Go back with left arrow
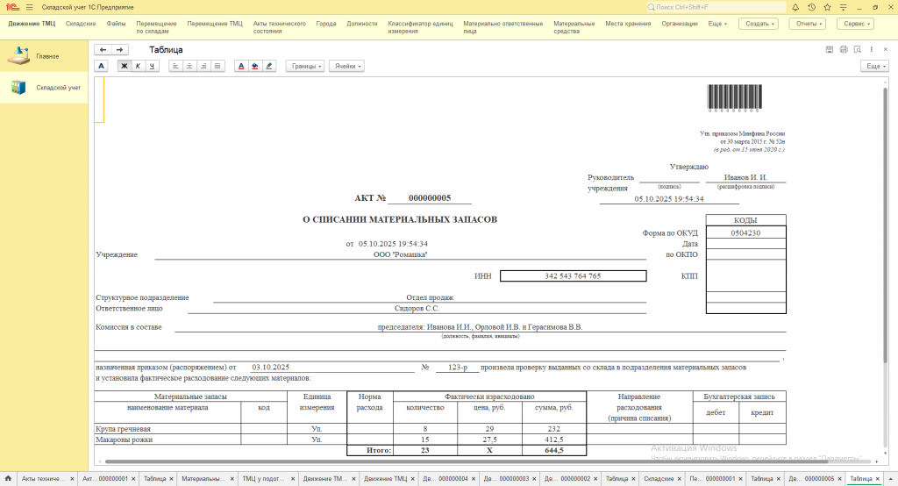The width and height of the screenshot is (898, 486). click(x=103, y=50)
